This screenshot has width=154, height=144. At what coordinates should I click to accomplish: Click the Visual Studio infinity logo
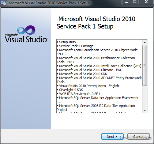click(26, 30)
